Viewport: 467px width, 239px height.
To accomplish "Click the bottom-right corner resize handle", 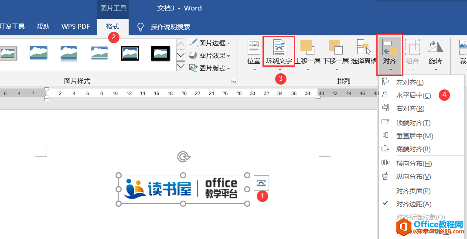I will pyautogui.click(x=247, y=204).
